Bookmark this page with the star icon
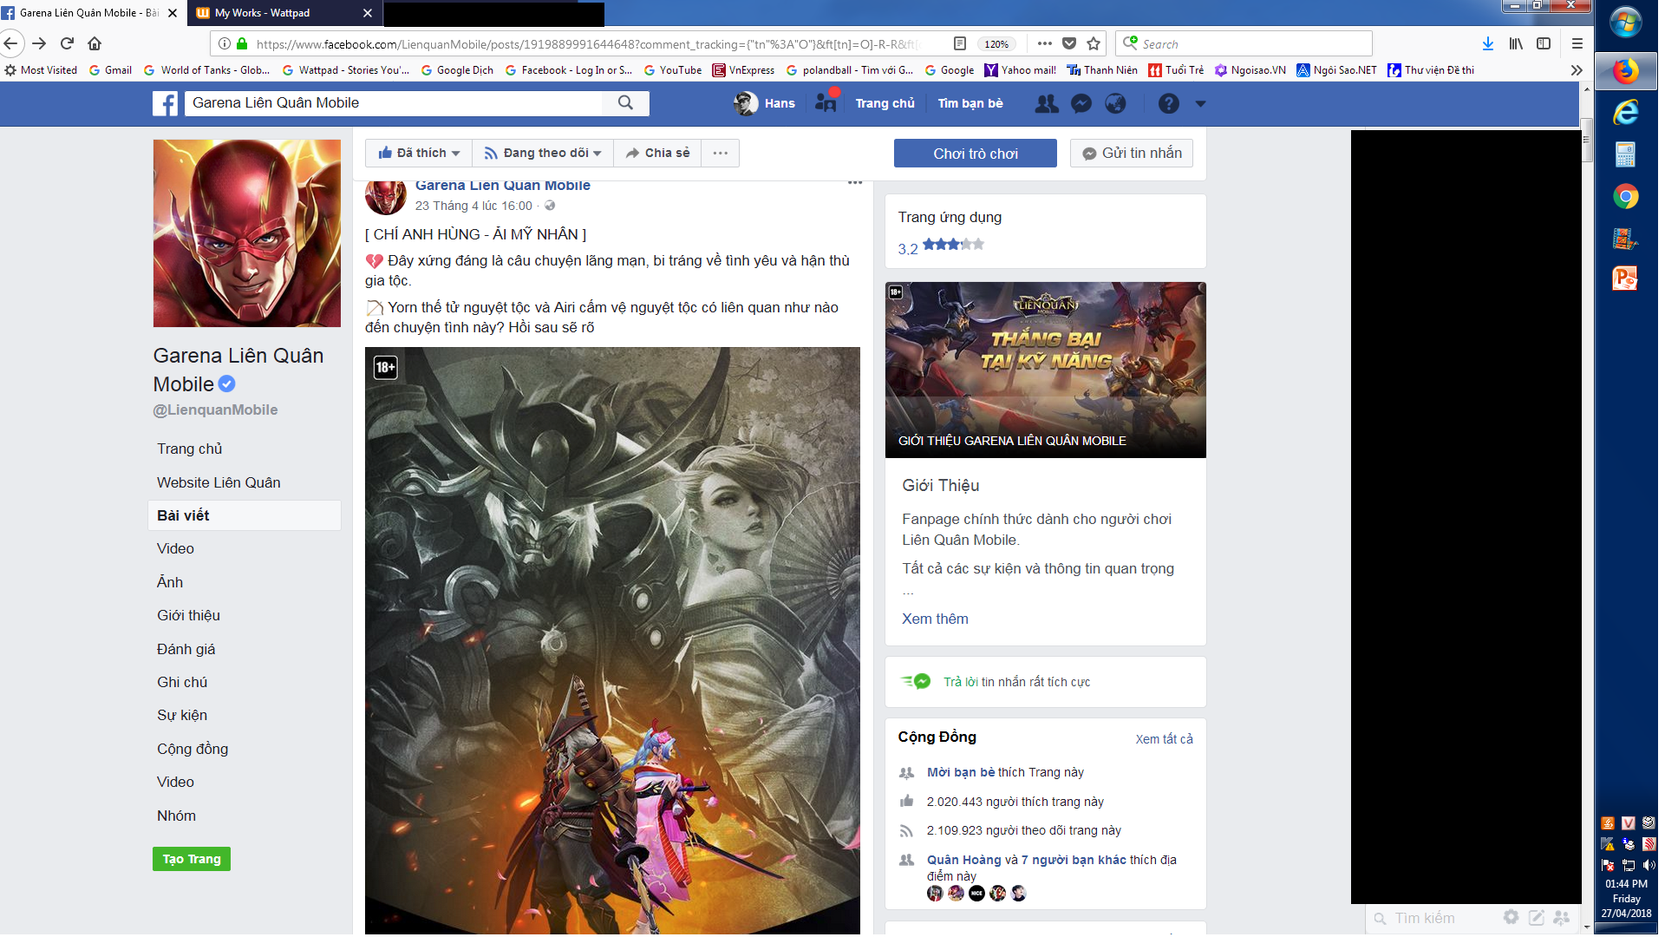Screen dimensions: 1665x937 click(1094, 43)
